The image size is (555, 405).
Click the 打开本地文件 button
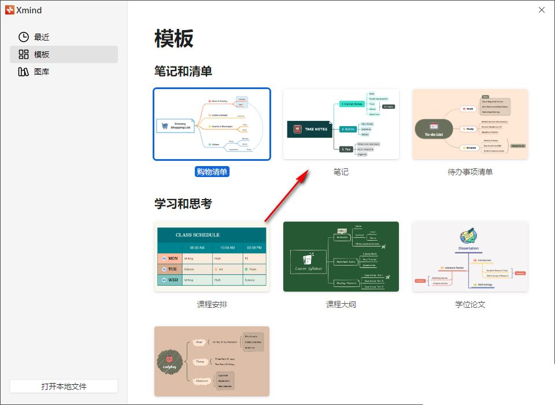click(64, 386)
